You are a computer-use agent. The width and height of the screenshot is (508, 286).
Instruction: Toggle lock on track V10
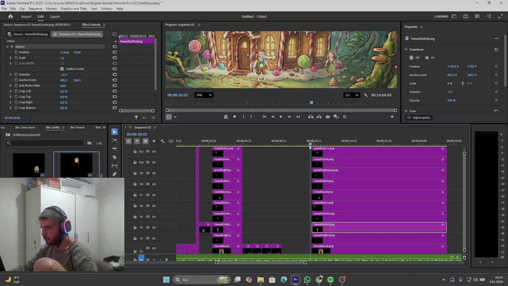tap(135, 162)
